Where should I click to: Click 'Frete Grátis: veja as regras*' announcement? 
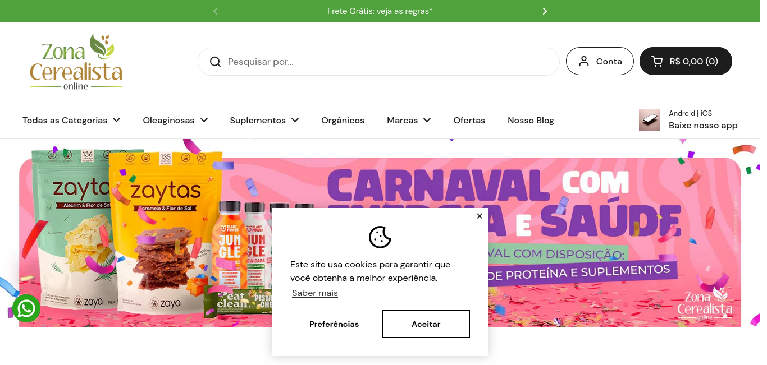(x=380, y=11)
